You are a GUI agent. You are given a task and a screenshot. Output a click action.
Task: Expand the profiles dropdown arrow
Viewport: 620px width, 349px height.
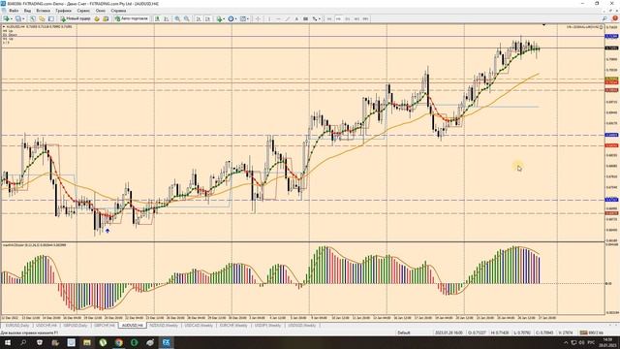coord(23,18)
